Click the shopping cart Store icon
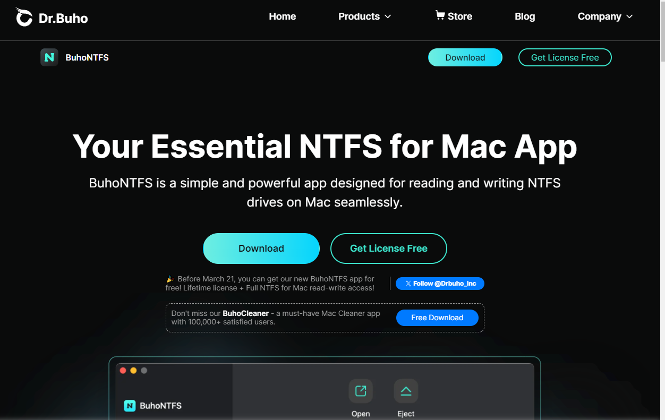The width and height of the screenshot is (665, 420). [x=440, y=15]
